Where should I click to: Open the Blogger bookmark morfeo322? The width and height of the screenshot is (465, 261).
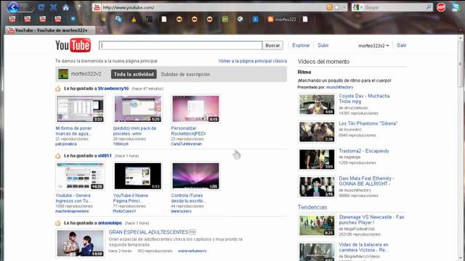pos(282,20)
